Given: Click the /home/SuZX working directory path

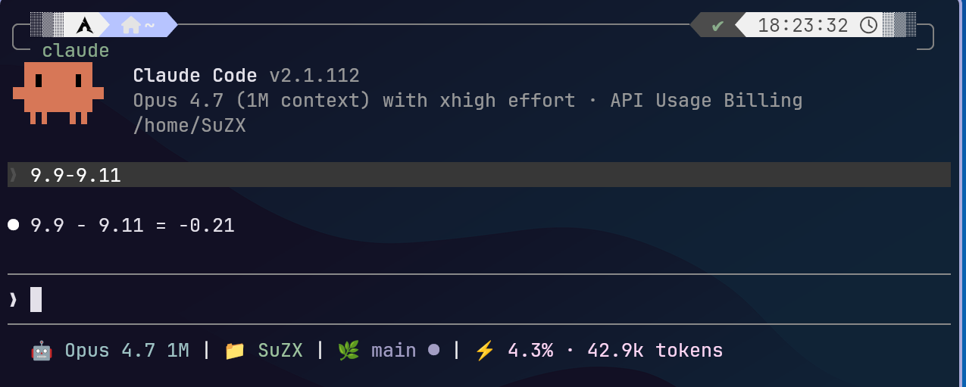Looking at the screenshot, I should (x=189, y=126).
